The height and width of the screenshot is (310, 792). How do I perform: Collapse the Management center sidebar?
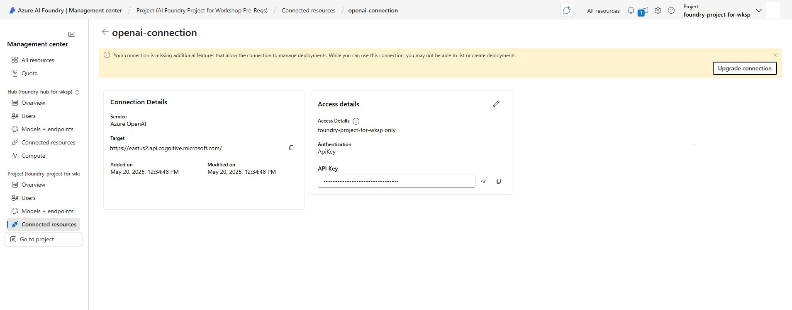coord(72,34)
